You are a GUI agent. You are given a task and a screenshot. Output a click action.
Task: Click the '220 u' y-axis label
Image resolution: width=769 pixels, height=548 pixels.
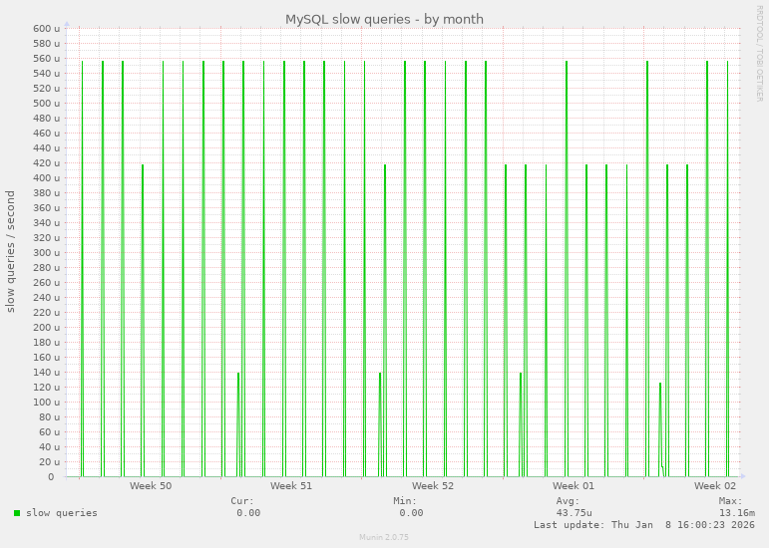coord(47,313)
